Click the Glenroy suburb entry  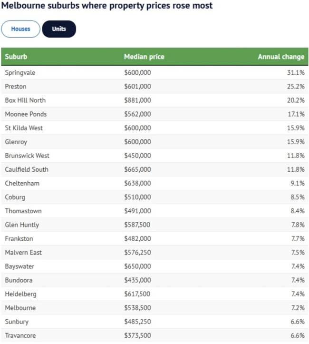16,142
